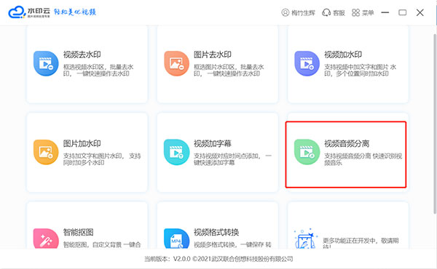
Task: Open the 图片加水印 yellow picture icon
Action: (x=46, y=152)
